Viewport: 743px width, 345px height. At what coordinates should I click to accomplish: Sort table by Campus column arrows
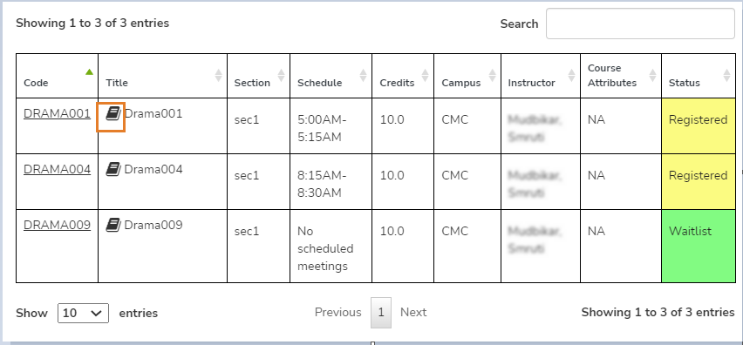[x=493, y=75]
